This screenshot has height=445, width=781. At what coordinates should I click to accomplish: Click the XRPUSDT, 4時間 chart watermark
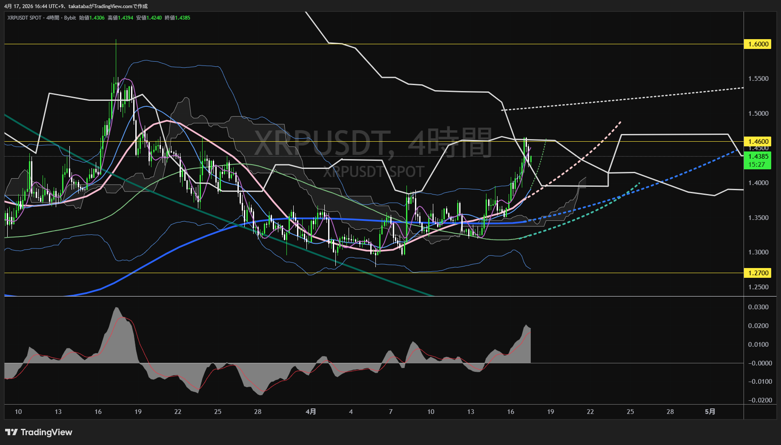coord(373,143)
